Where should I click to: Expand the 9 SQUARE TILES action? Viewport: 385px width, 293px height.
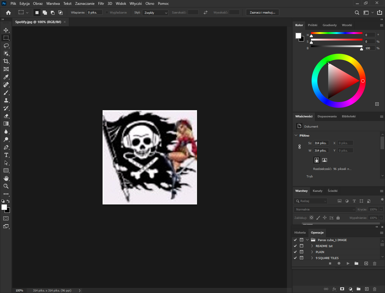(312, 258)
